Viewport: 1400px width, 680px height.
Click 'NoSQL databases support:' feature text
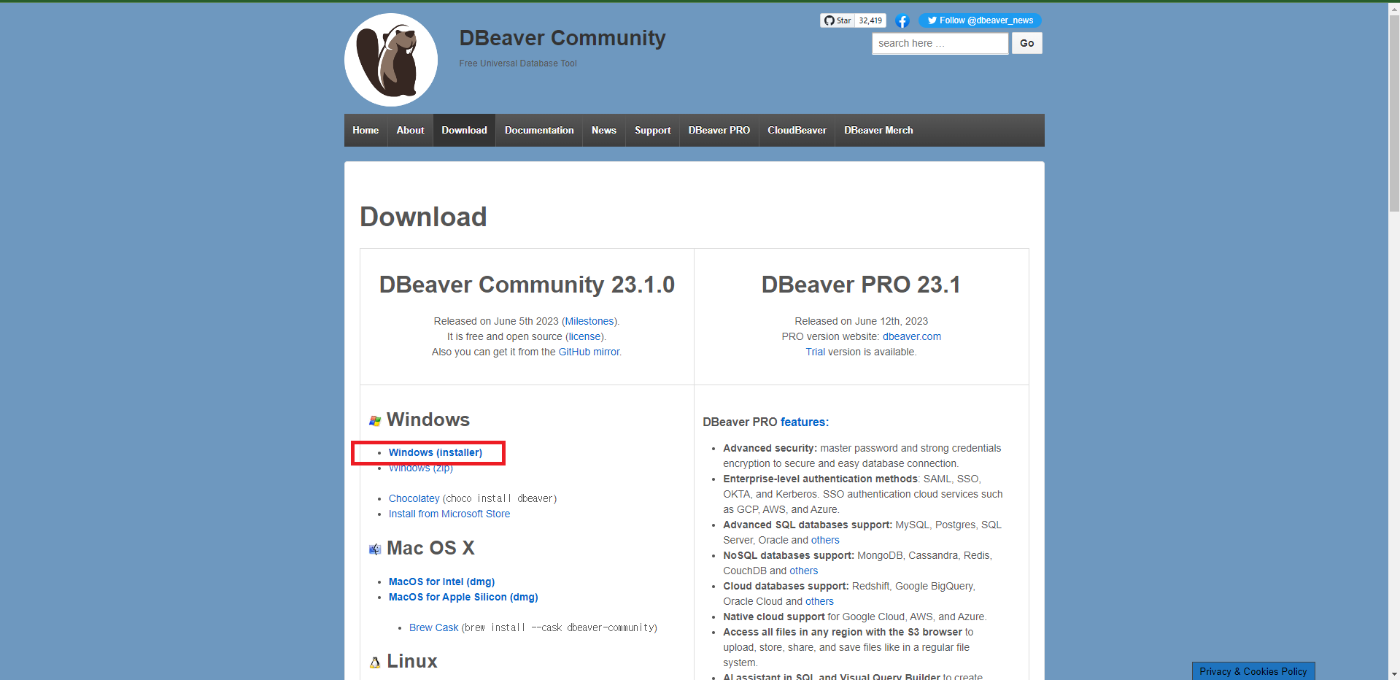tap(789, 555)
